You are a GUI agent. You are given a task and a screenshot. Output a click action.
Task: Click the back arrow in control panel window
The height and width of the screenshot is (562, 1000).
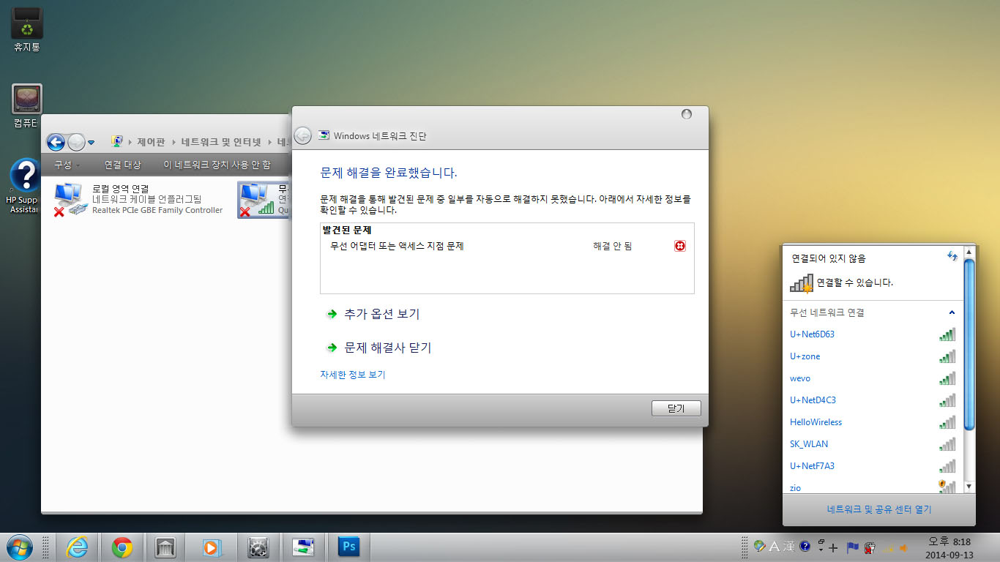coord(56,142)
